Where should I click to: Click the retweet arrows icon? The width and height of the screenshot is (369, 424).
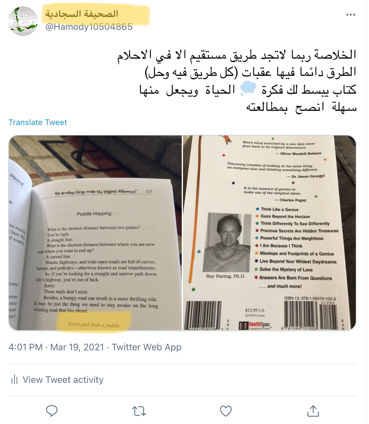pyautogui.click(x=139, y=411)
